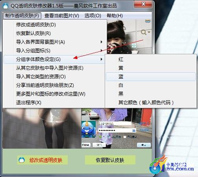Click the blue icon at preview top-right

(x=148, y=21)
